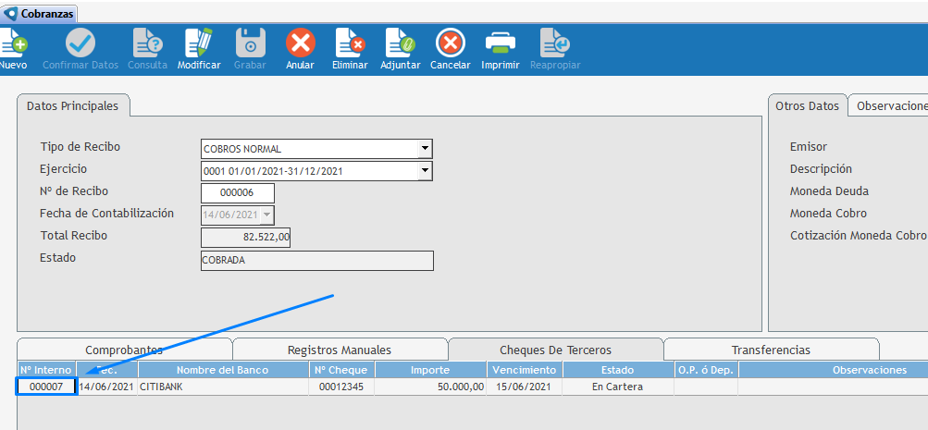Click the Vencimiento column header
The image size is (928, 430).
point(524,370)
